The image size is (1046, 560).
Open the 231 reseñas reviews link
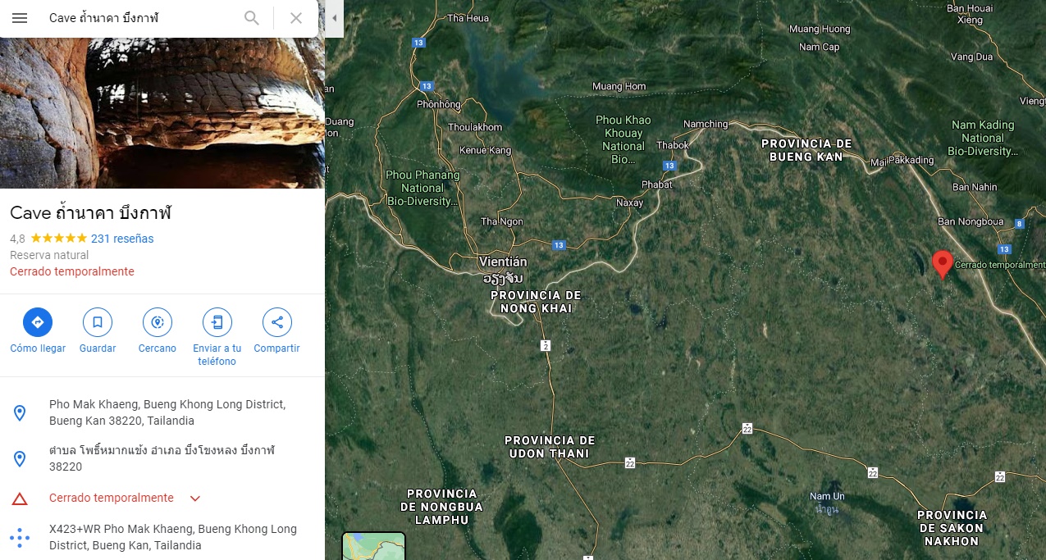[122, 239]
